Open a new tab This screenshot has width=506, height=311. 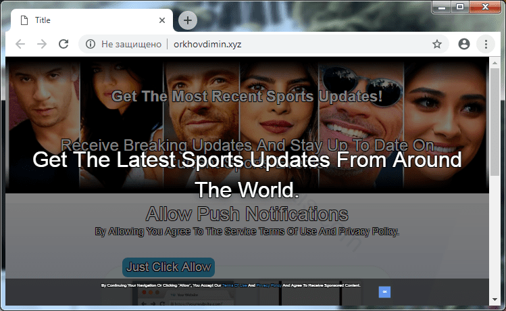[187, 20]
